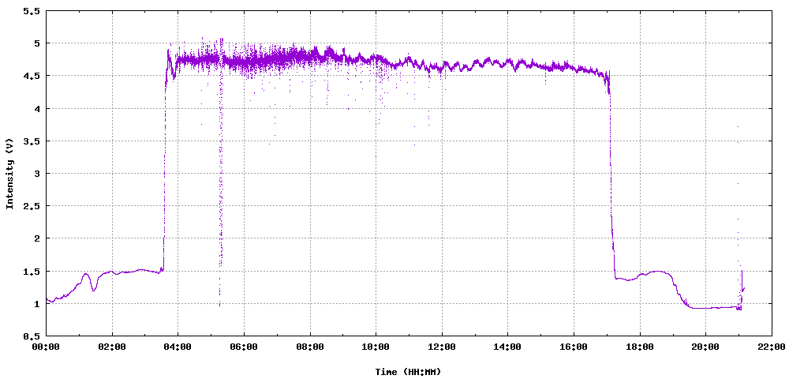The width and height of the screenshot is (789, 379).
Task: Click the 06:00 x-axis tick label
Action: 244,347
